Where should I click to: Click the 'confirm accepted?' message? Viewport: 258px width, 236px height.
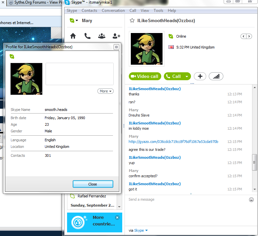143,176
